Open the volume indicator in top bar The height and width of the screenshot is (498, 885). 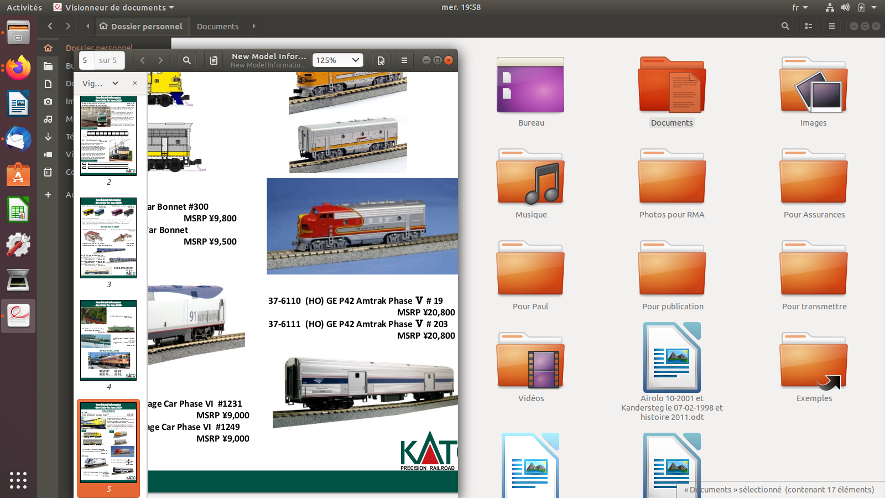pos(845,7)
